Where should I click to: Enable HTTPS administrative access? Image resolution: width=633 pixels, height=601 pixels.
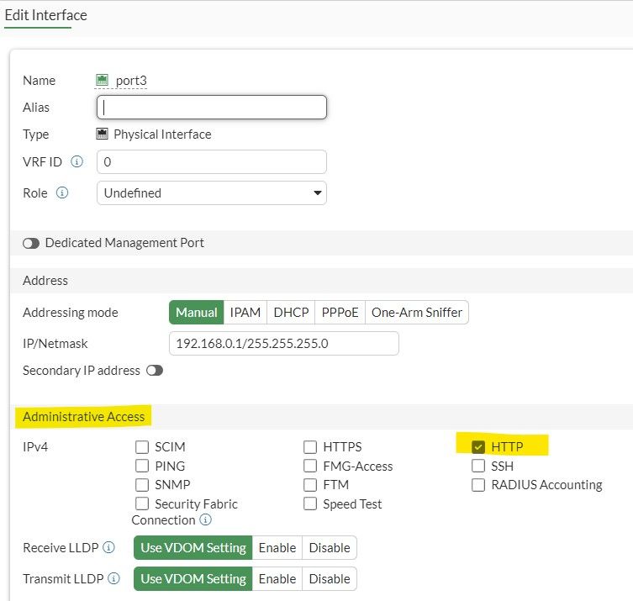coord(310,447)
